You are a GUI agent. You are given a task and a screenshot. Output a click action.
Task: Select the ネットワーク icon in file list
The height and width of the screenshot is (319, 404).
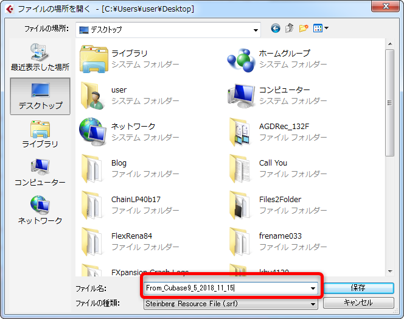(x=92, y=132)
